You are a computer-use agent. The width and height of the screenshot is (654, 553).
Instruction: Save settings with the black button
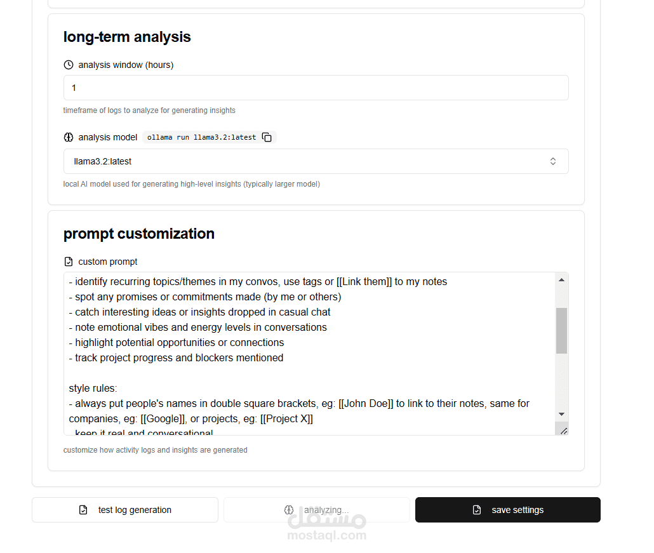point(507,510)
